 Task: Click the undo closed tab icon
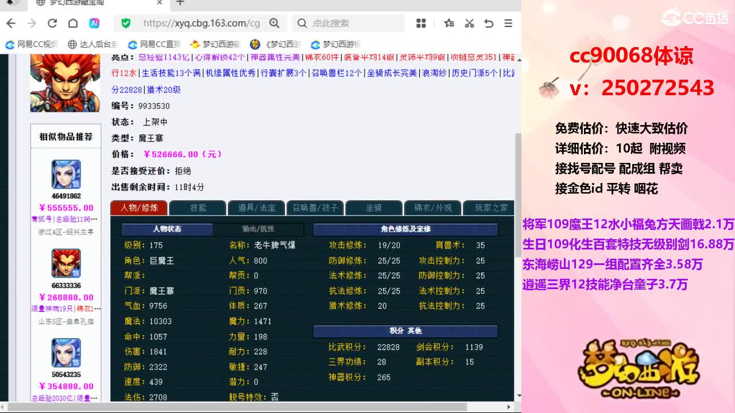tap(489, 23)
